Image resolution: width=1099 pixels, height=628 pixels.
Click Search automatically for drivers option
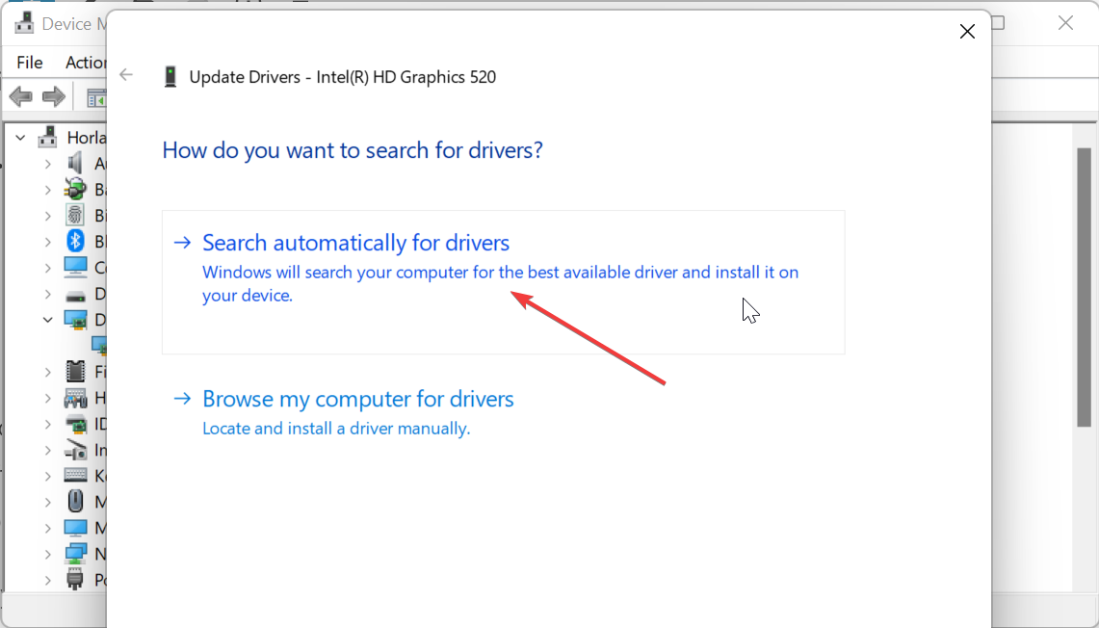click(503, 282)
